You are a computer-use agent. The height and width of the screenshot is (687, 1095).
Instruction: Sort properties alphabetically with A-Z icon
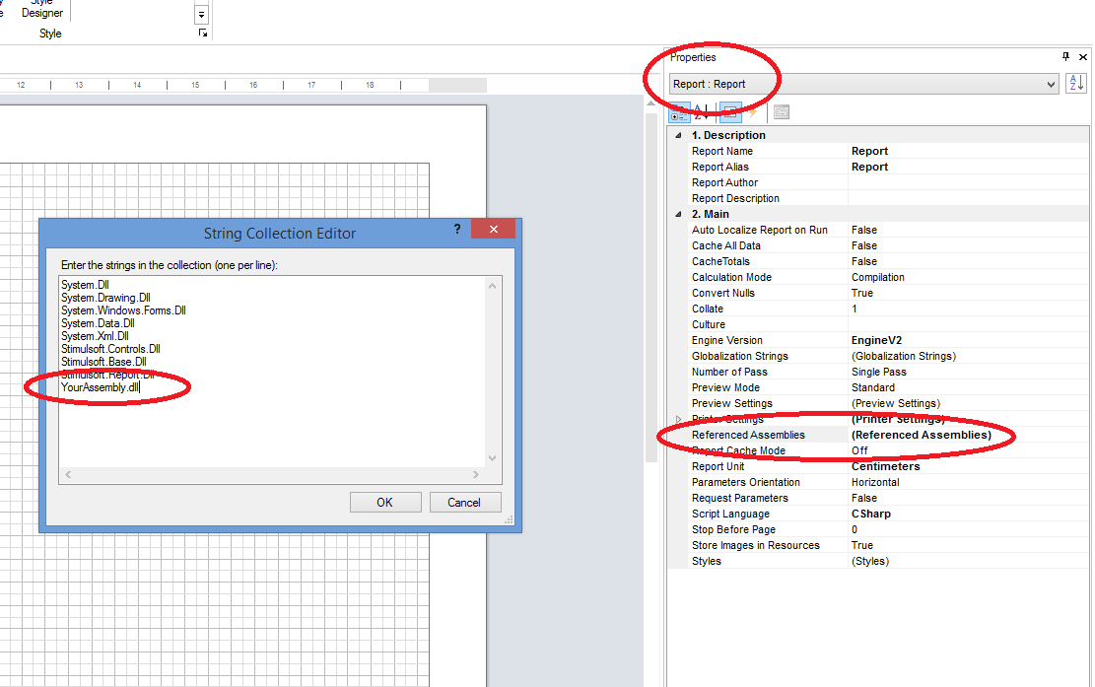click(698, 112)
